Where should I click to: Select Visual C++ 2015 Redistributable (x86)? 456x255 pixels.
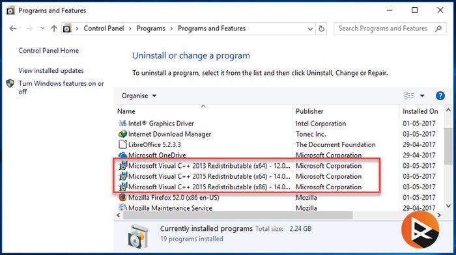pyautogui.click(x=209, y=187)
